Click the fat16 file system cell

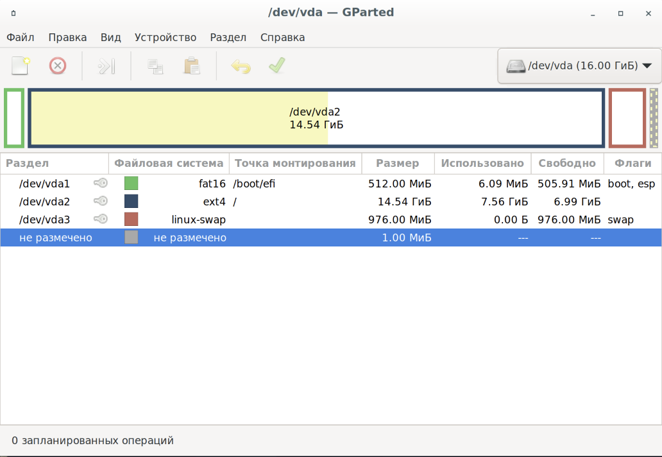(x=212, y=184)
